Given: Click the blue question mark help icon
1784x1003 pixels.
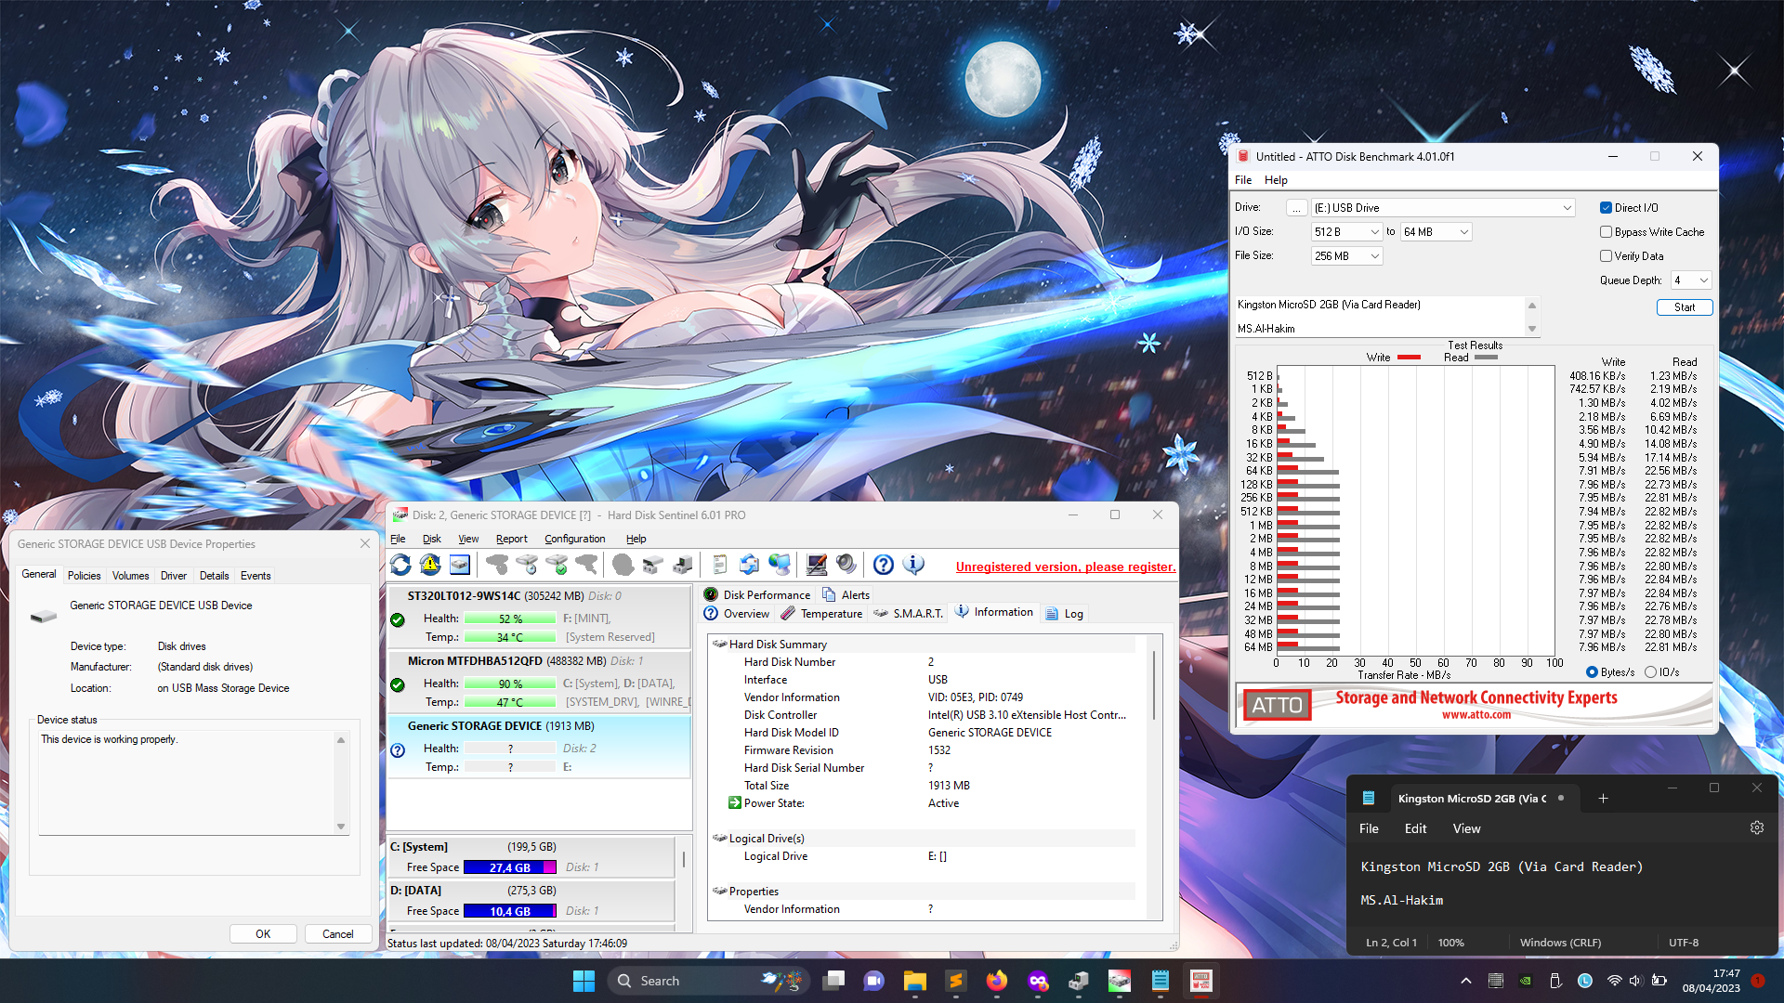Looking at the screenshot, I should (884, 565).
